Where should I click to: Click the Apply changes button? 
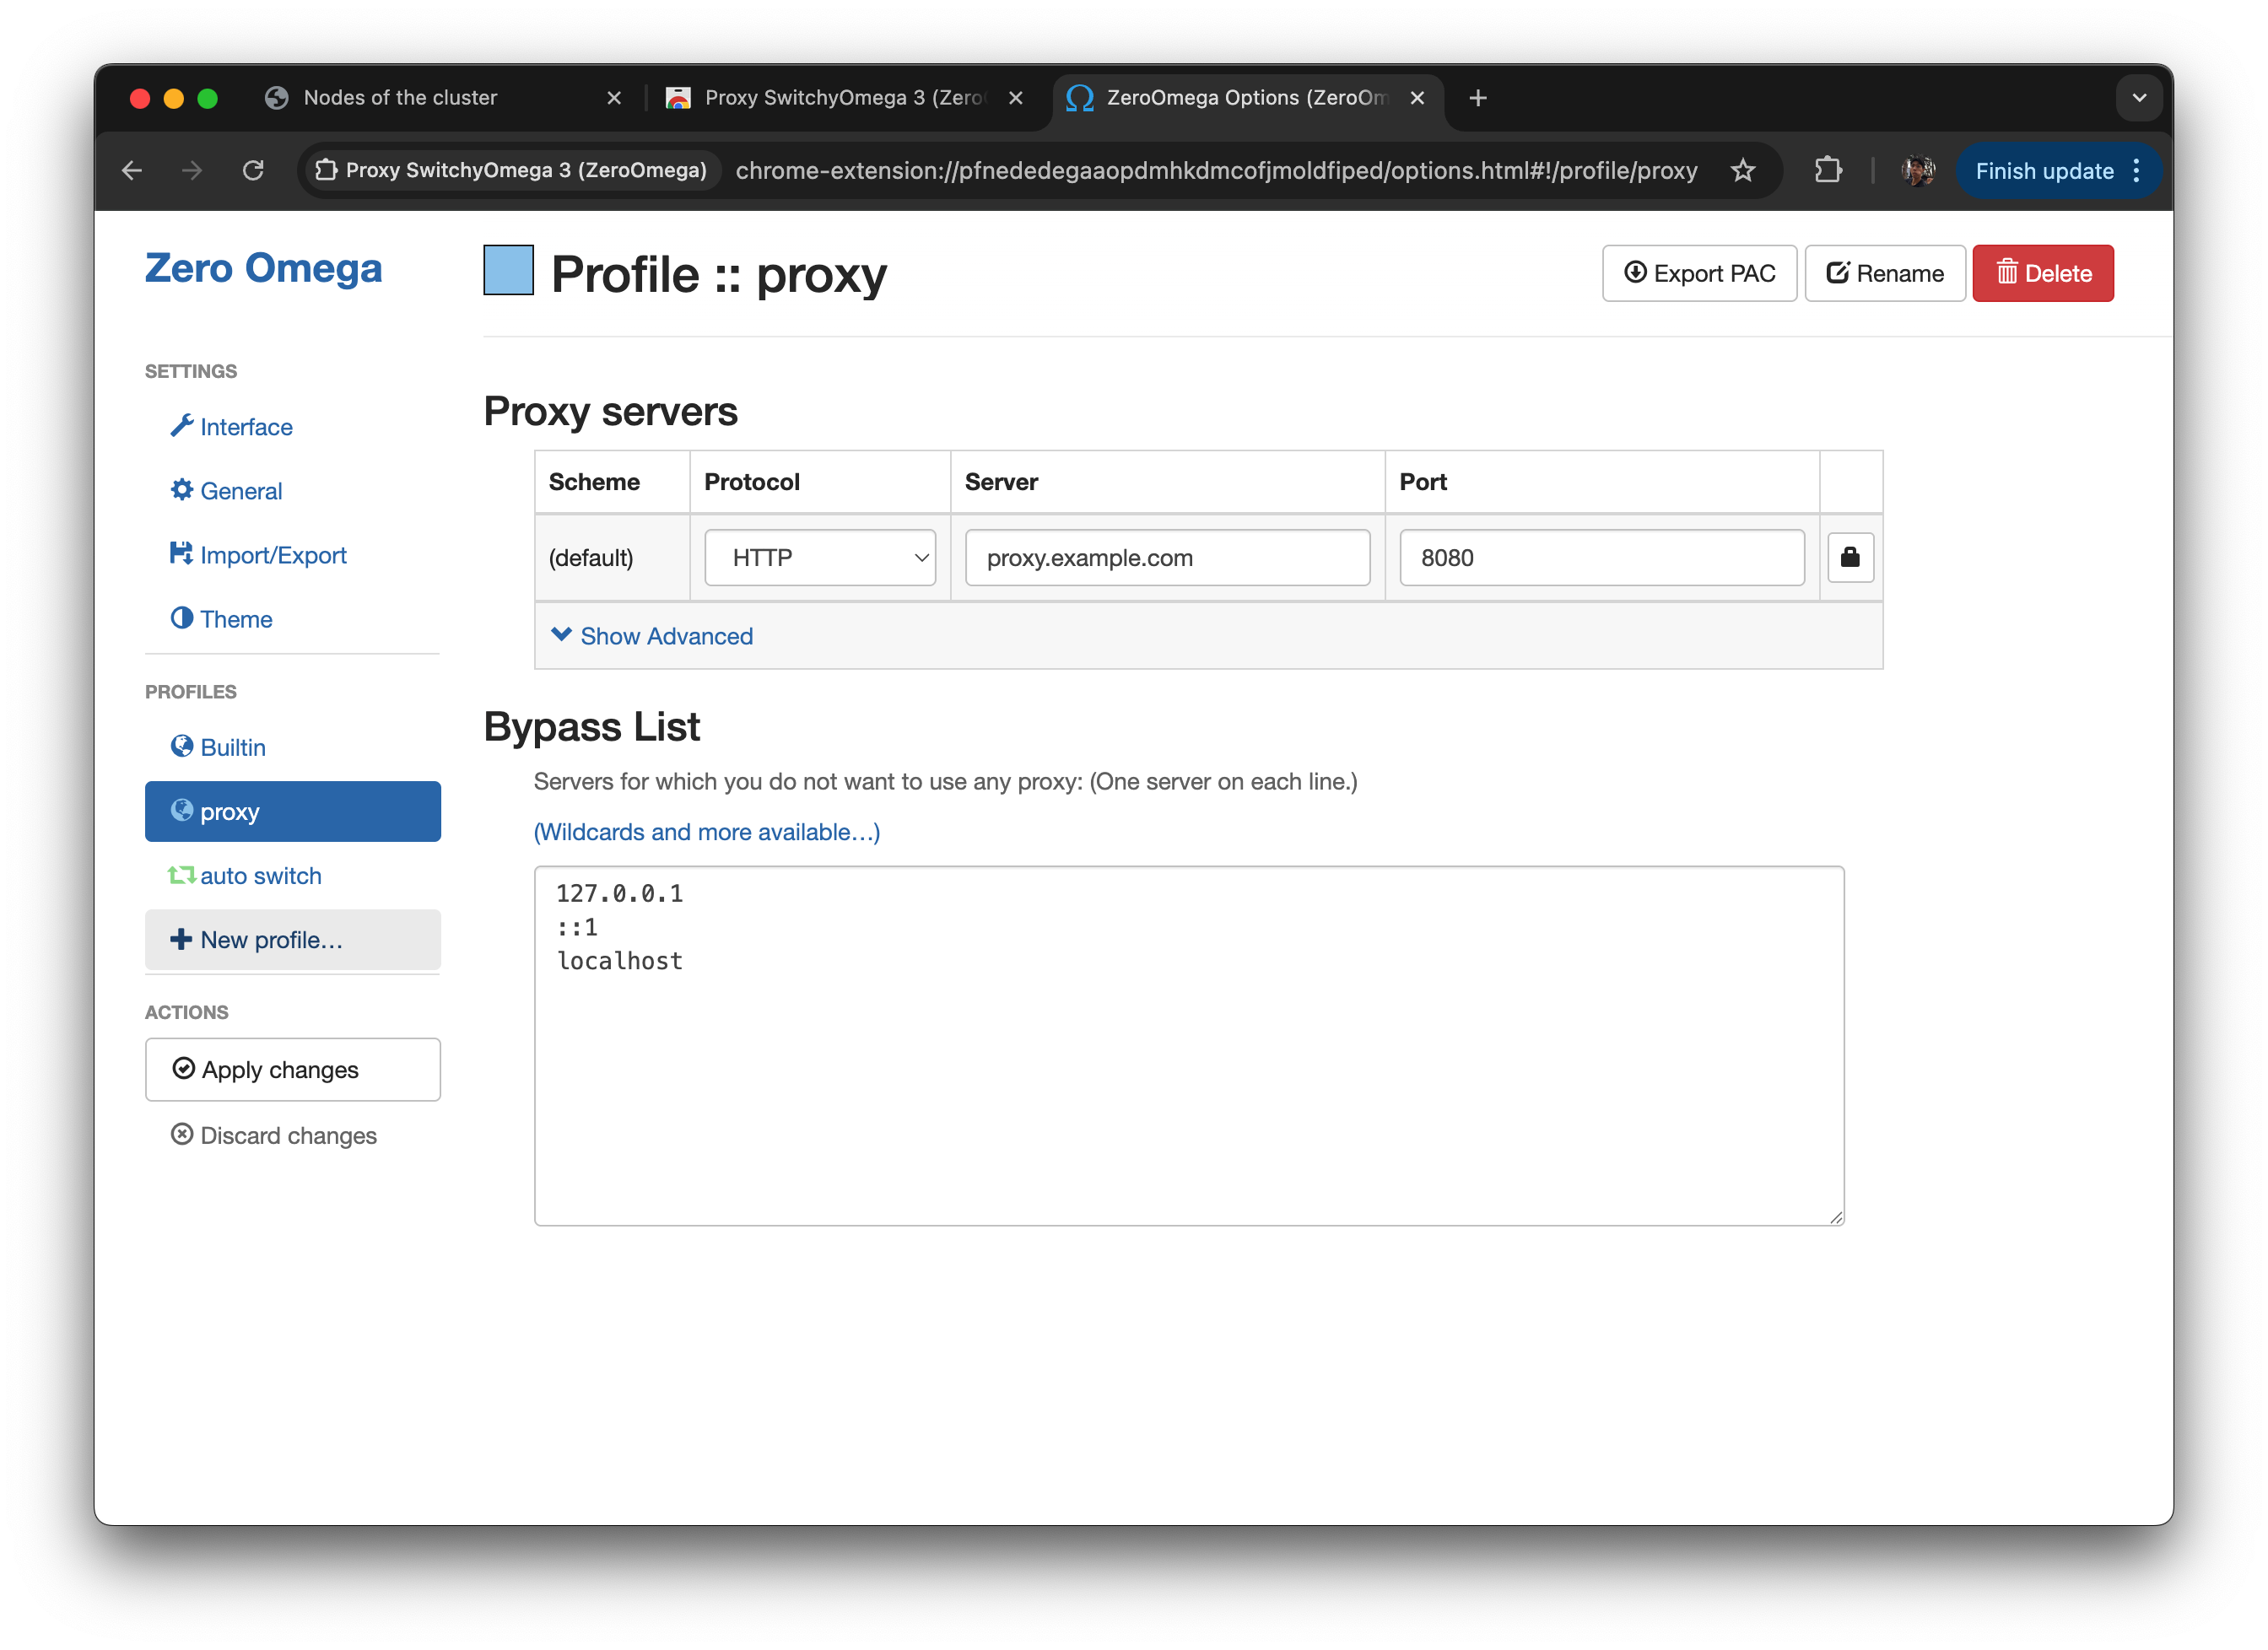tap(292, 1069)
